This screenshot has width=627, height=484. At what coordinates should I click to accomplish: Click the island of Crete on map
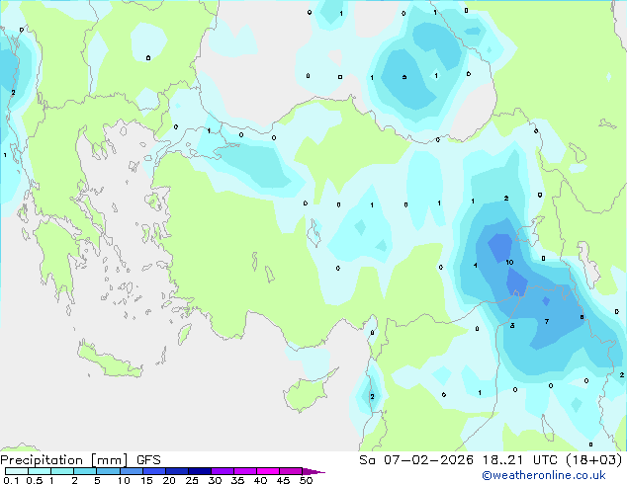(x=110, y=360)
